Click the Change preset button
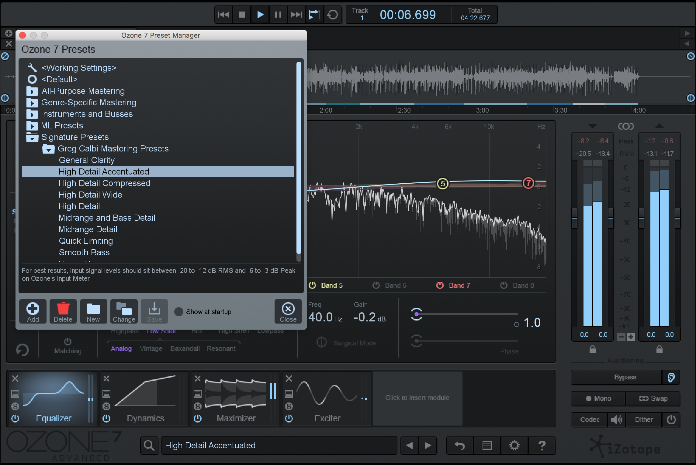The width and height of the screenshot is (696, 465). (x=124, y=312)
